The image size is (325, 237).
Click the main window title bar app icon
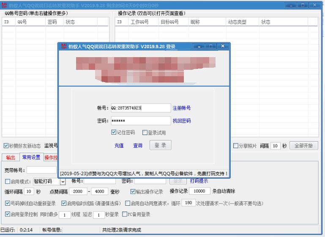(4, 5)
